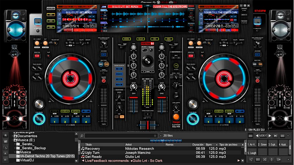The width and height of the screenshot is (294, 165).
Task: Select VA-Detroit Techno 20 Top Tunes folder
Action: coord(46,156)
